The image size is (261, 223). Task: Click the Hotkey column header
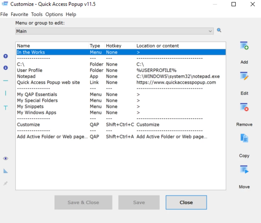pos(120,46)
